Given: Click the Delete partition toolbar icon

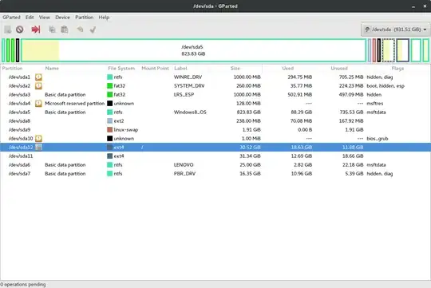Looking at the screenshot, I should 19,30.
